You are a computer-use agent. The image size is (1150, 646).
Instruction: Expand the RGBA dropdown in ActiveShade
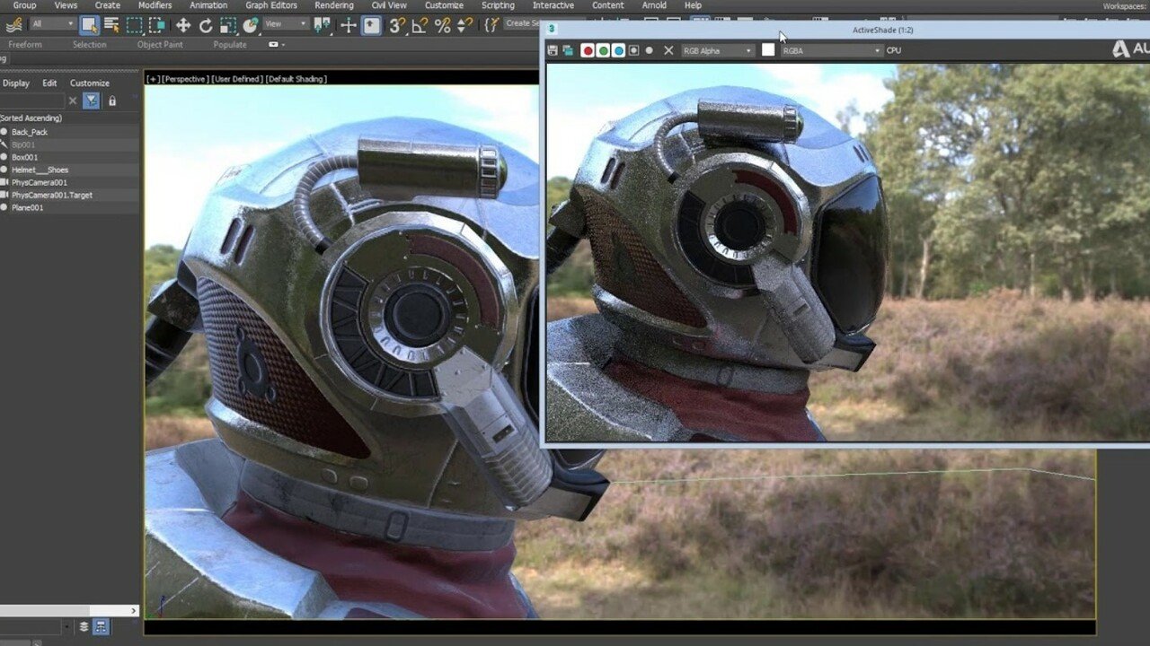pos(831,50)
